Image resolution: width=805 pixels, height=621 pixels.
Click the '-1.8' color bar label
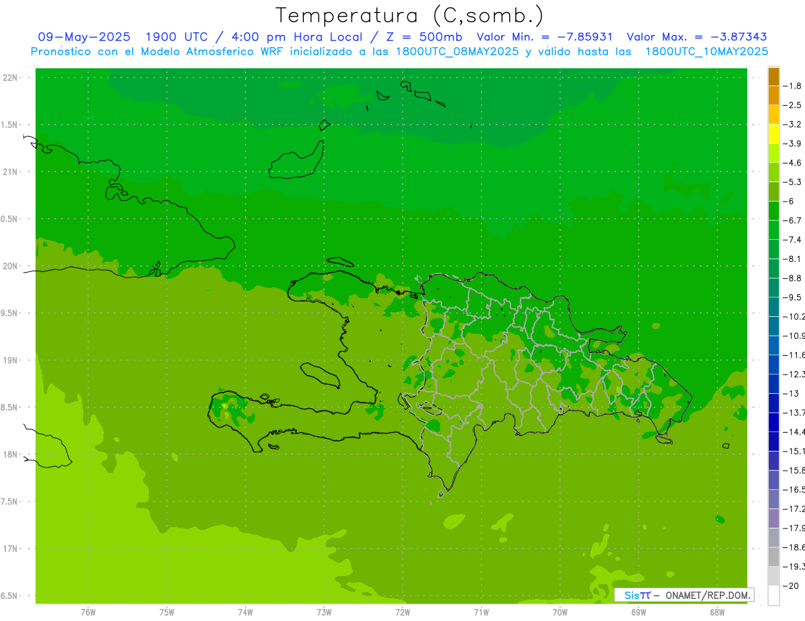(x=793, y=86)
